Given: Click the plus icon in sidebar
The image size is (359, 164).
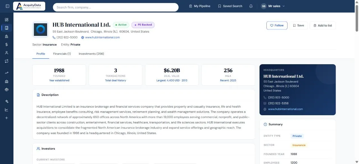Looking at the screenshot, I should (7, 118).
